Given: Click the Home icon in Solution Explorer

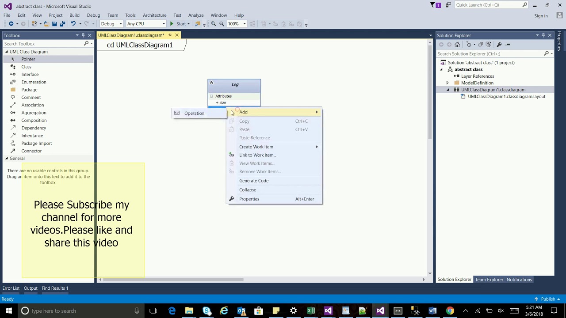Looking at the screenshot, I should pyautogui.click(x=457, y=45).
